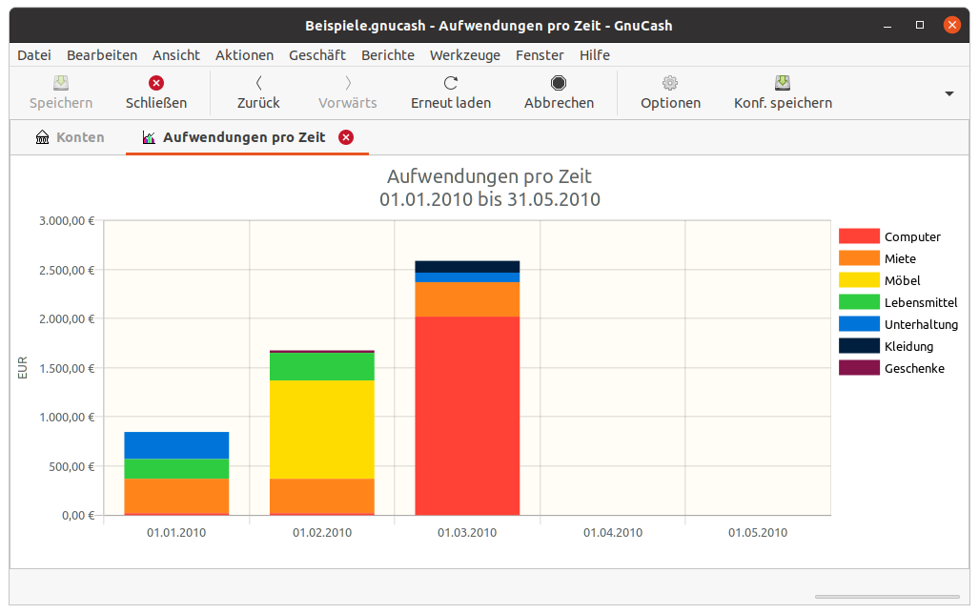Open the Geschäft menu

pyautogui.click(x=316, y=55)
